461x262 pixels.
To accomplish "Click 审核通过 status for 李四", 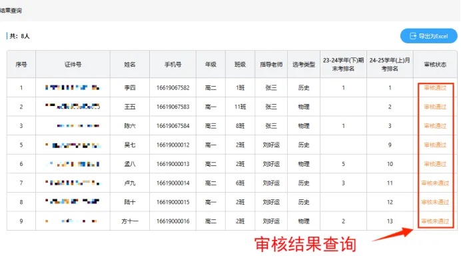I will tap(435, 88).
